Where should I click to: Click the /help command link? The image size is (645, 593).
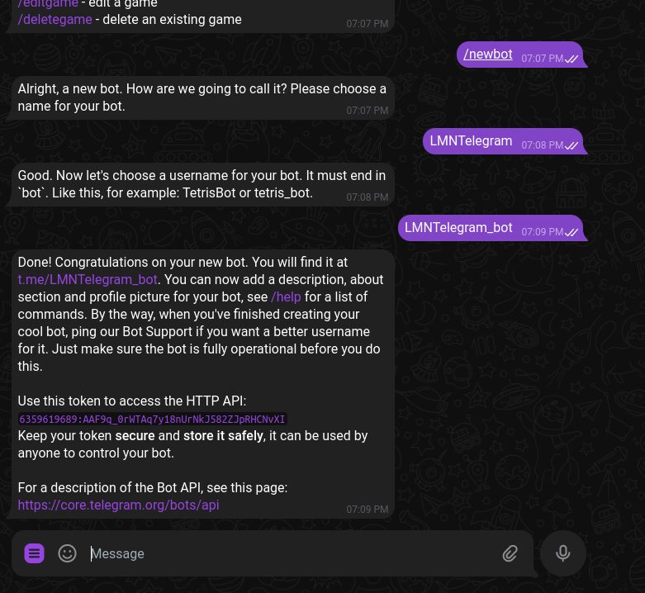click(x=286, y=296)
